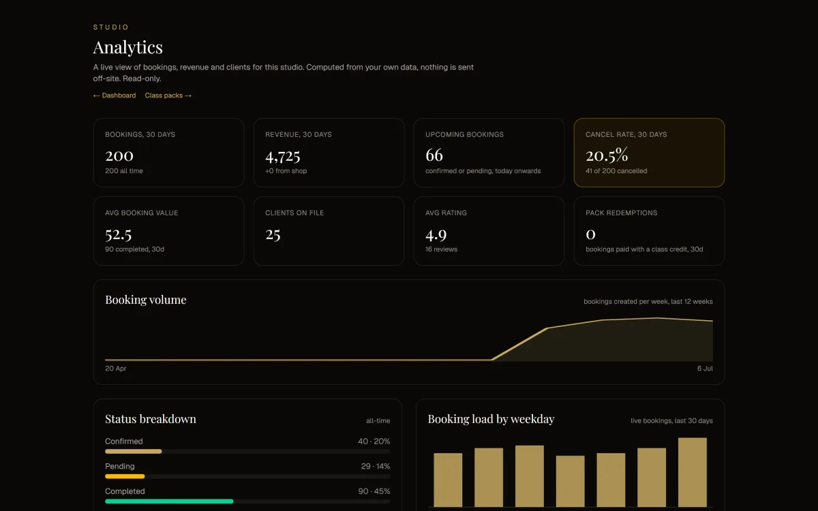Screen dimensions: 818x511
Task: Click 'bookings created per week, last 12 weeks'
Action: click(648, 301)
